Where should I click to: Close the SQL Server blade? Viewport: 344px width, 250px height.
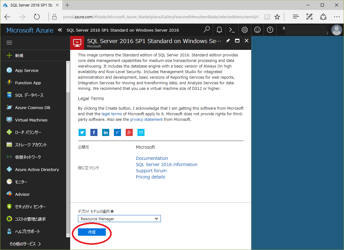[246, 41]
